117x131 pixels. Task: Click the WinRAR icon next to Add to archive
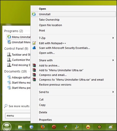(x=34, y=65)
